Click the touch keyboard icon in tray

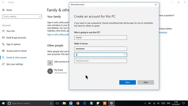[x=163, y=103]
